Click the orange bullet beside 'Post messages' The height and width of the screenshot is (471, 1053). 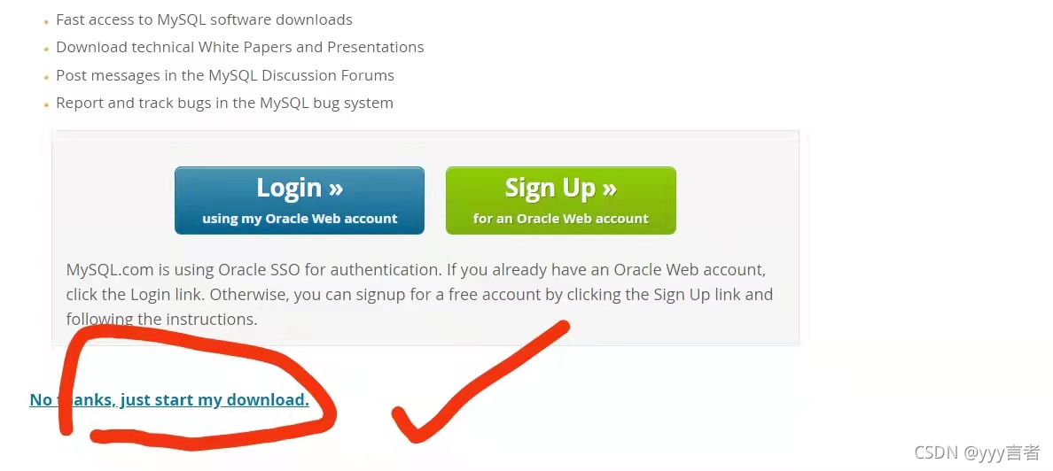pos(46,77)
